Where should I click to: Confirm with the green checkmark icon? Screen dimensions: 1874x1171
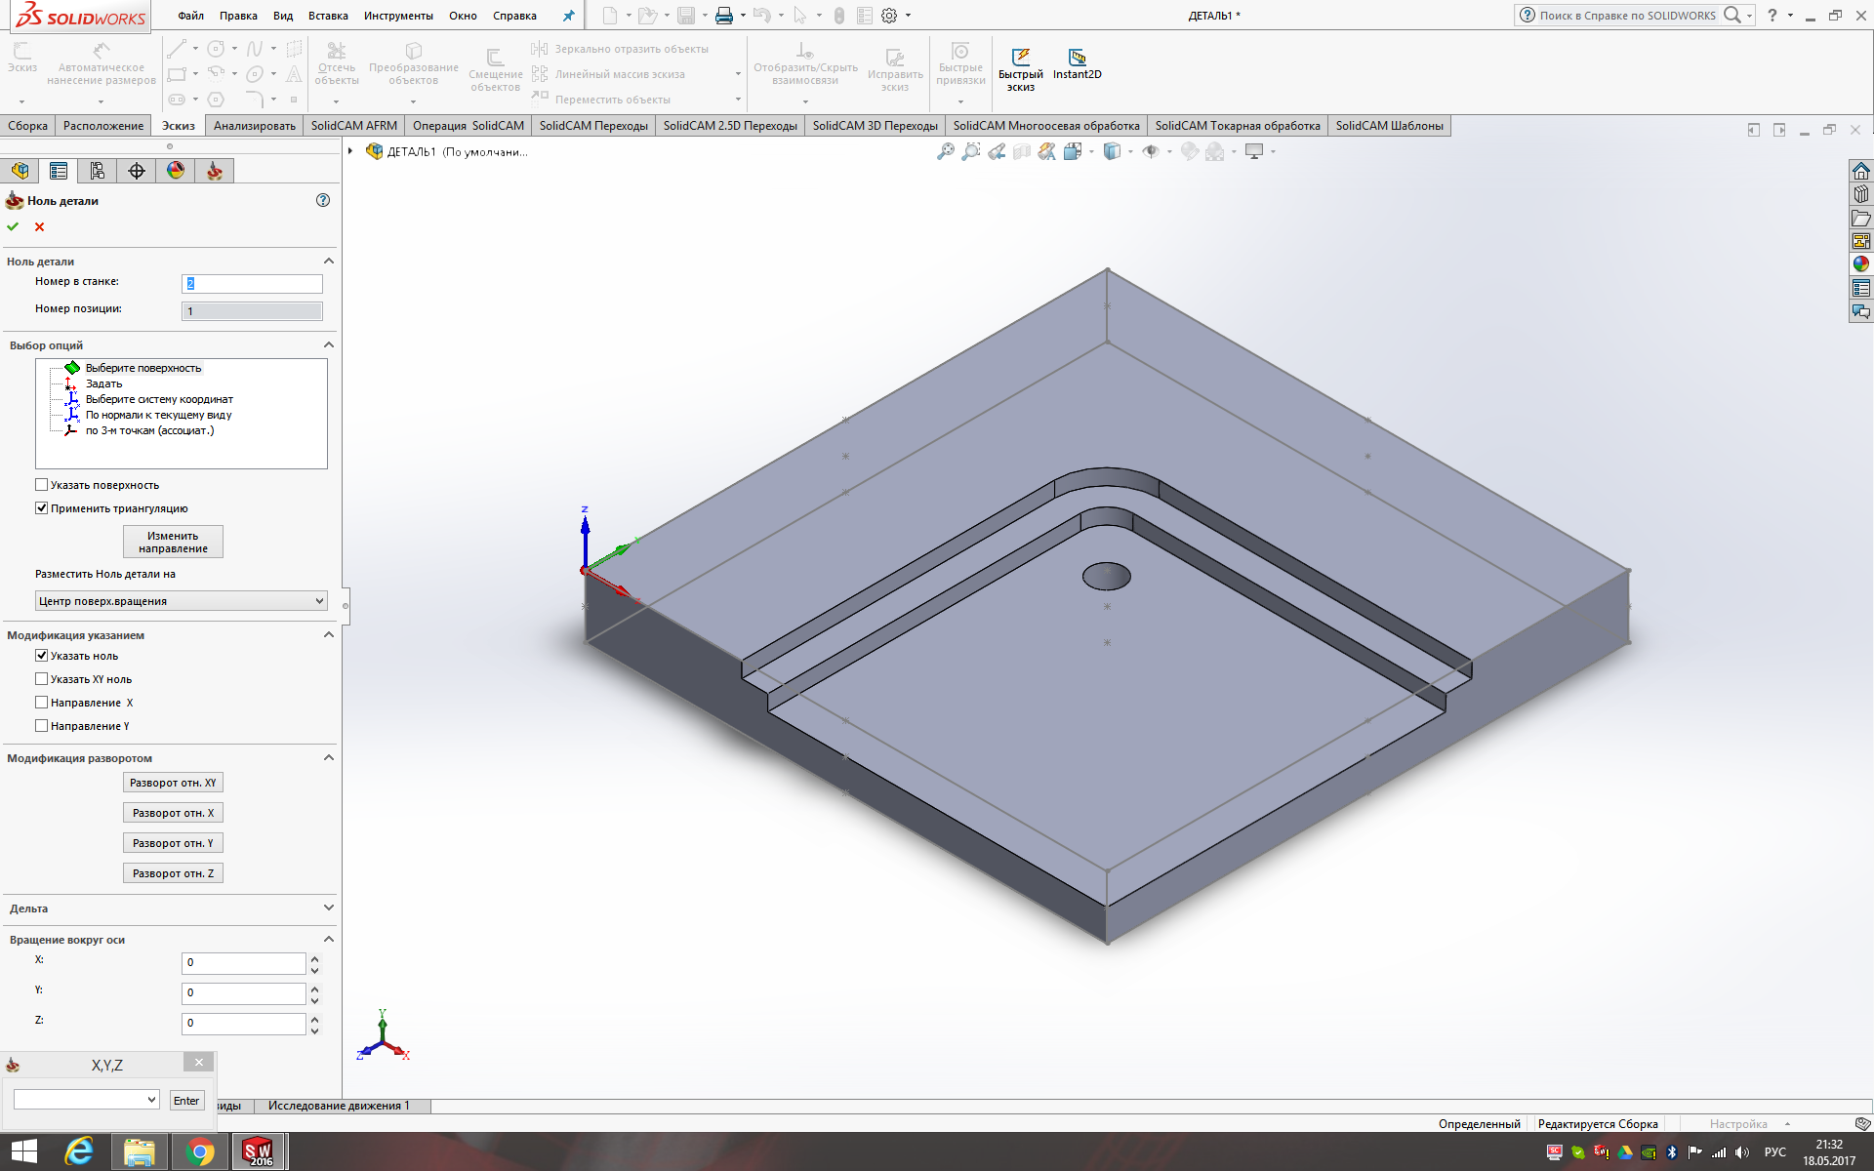13,226
